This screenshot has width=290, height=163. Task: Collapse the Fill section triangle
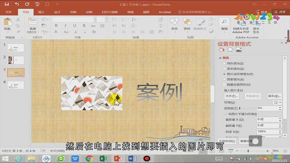pyautogui.click(x=220, y=58)
